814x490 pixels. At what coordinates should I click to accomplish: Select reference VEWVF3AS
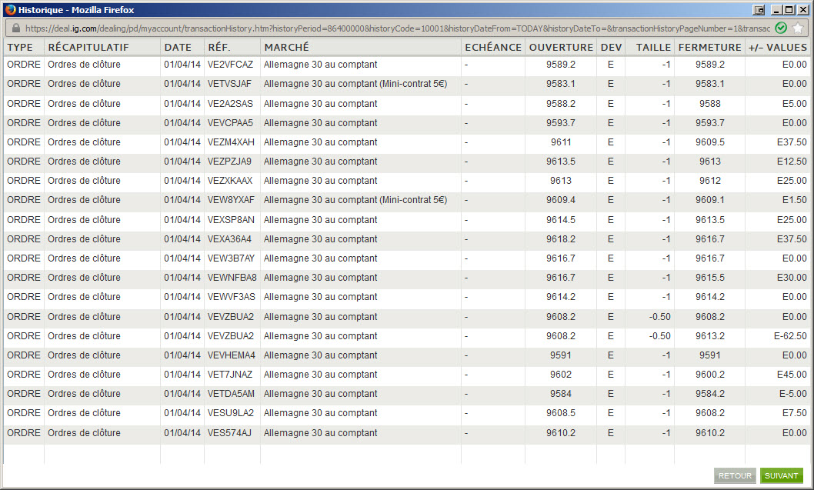click(x=232, y=297)
